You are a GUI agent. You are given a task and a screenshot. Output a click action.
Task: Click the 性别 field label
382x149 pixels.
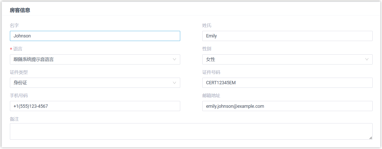(207, 49)
